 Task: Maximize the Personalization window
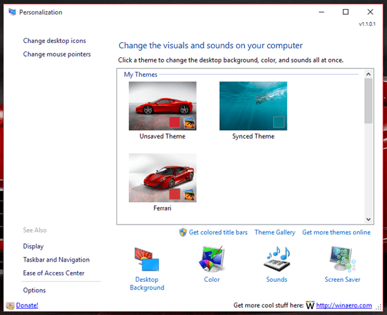point(345,12)
